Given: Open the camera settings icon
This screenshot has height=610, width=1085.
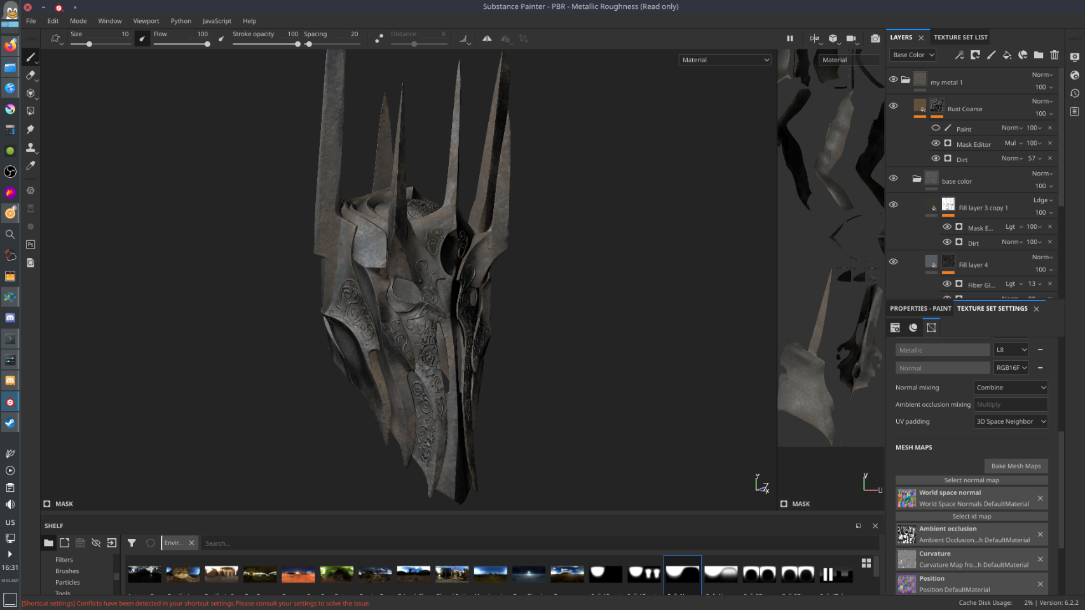Looking at the screenshot, I should pyautogui.click(x=851, y=39).
